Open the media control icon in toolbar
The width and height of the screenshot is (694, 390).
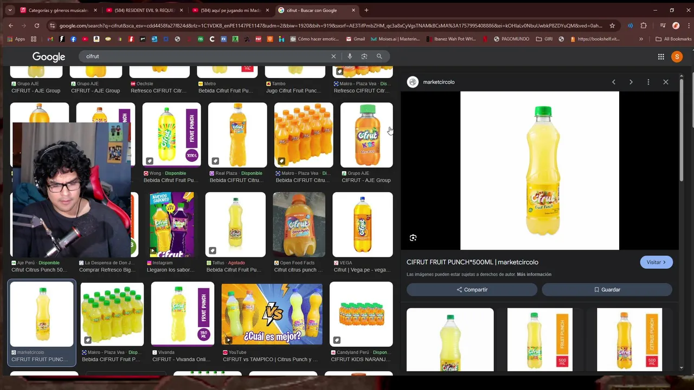tap(663, 25)
